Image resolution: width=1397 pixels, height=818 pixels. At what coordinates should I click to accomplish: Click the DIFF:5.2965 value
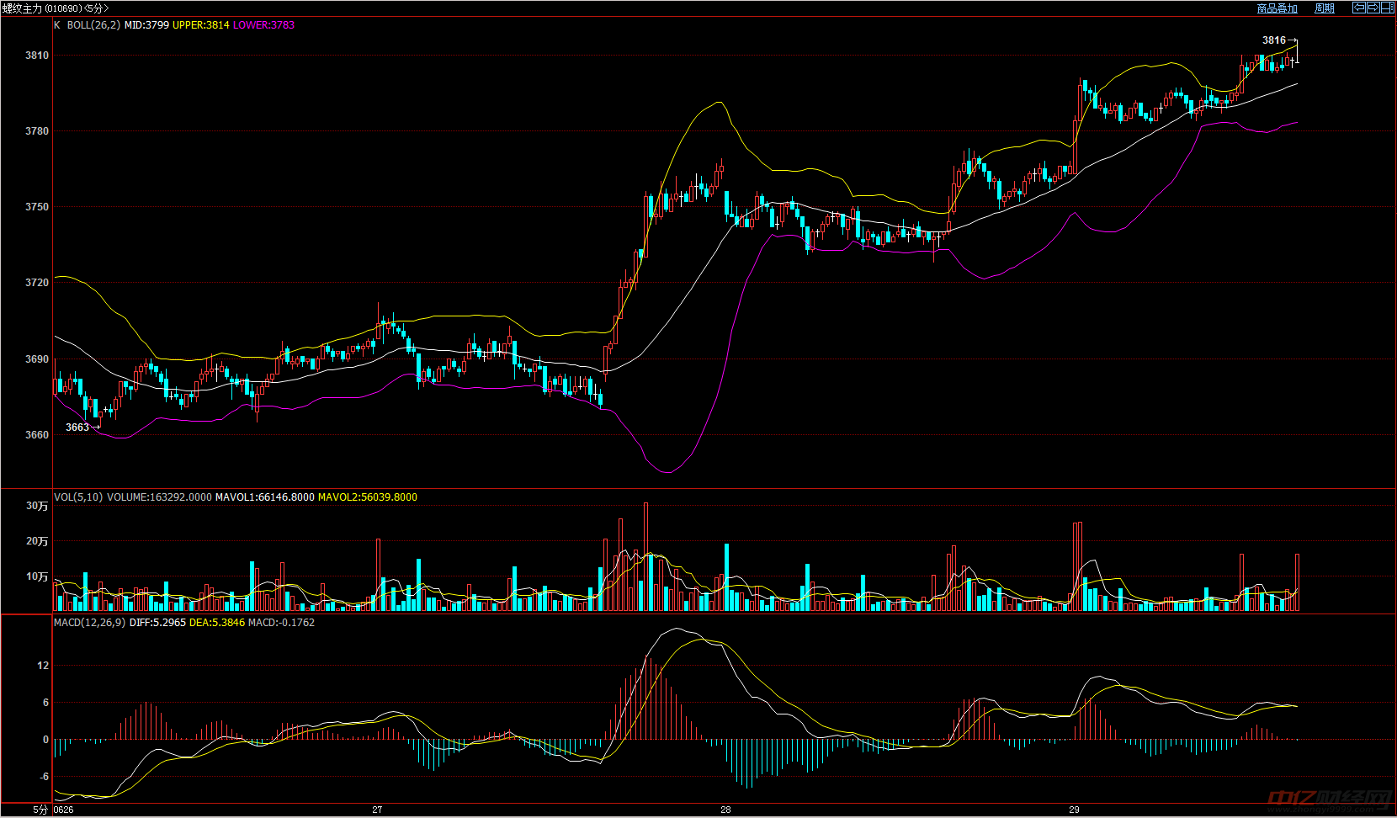pyautogui.click(x=157, y=623)
